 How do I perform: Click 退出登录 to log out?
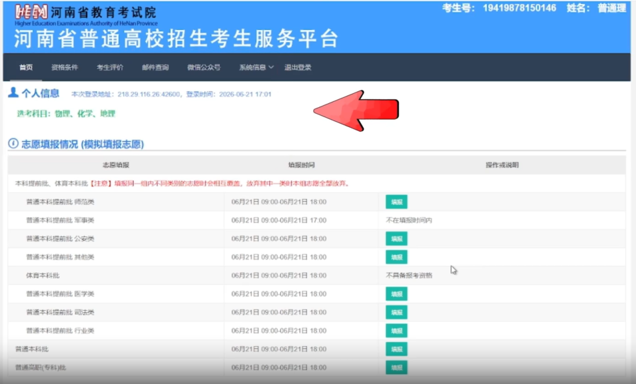click(x=298, y=67)
